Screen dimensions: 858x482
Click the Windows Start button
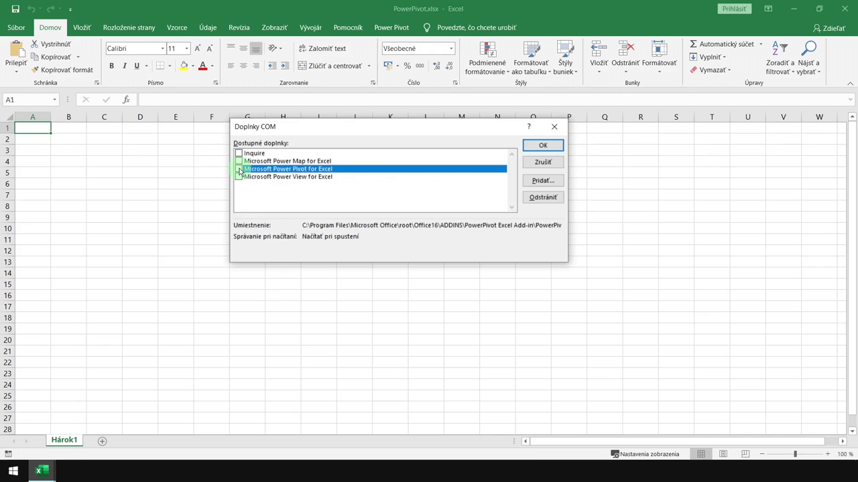(13, 471)
